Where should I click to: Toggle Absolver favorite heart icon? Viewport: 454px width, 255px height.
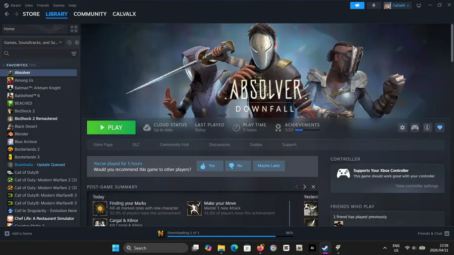[x=439, y=127]
